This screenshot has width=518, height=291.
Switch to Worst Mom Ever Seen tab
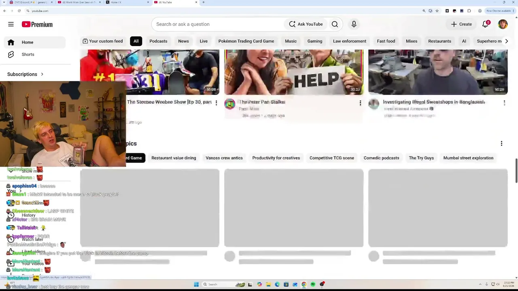coord(79,2)
